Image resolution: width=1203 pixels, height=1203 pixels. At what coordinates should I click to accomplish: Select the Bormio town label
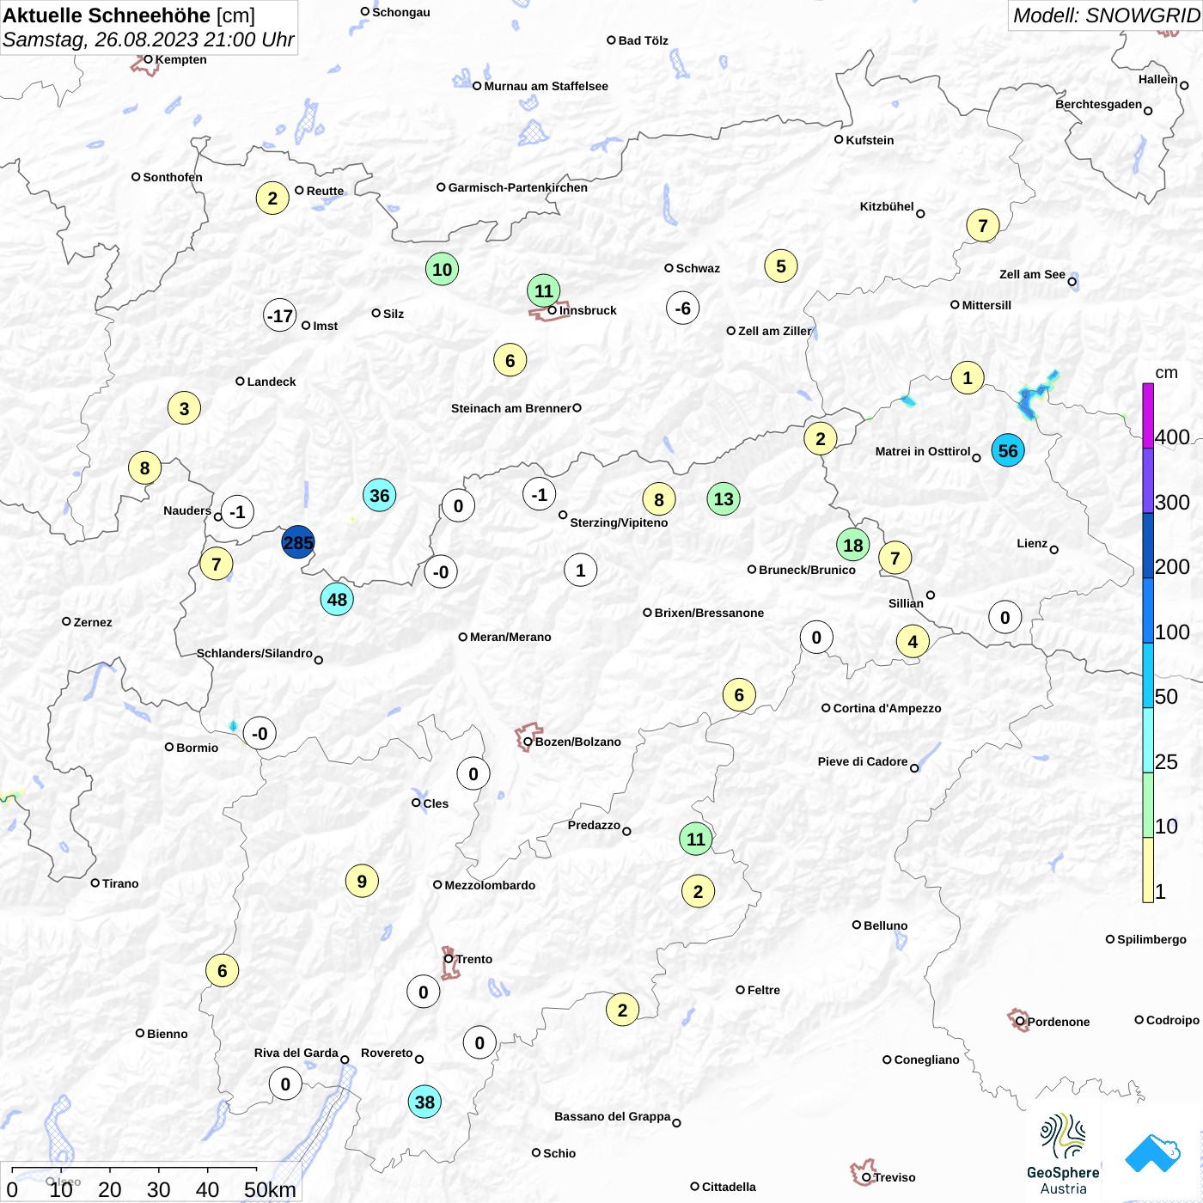[197, 748]
